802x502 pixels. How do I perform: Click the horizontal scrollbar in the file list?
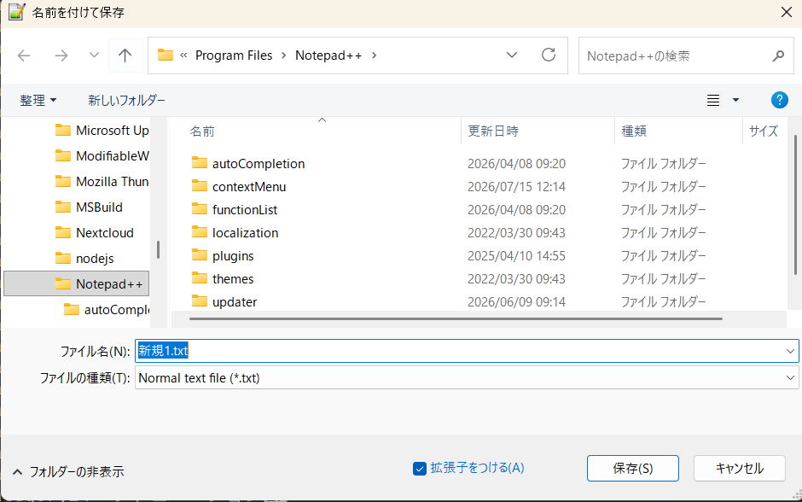coord(456,318)
